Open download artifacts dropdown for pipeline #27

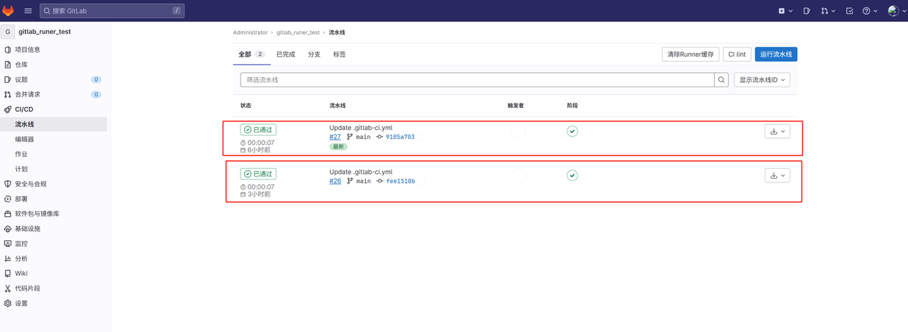pyautogui.click(x=777, y=132)
